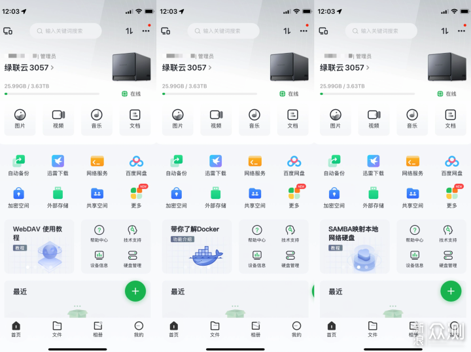Screen dimensions: 471x352
Task: Tap storage usage bar in middle screenshot
Action: tap(210, 94)
